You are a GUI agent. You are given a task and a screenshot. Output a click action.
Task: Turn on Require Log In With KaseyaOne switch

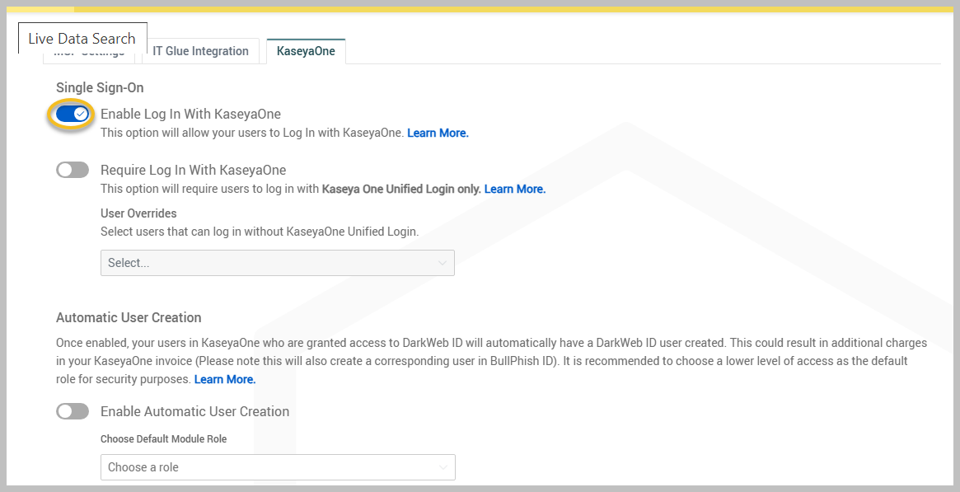(x=73, y=171)
